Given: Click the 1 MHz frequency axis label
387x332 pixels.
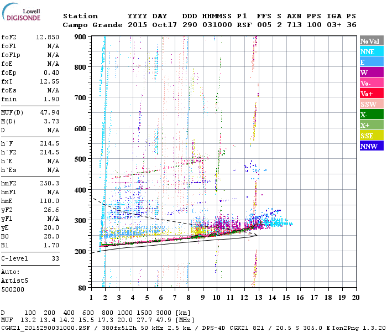Looking at the screenshot, I should (91, 298).
